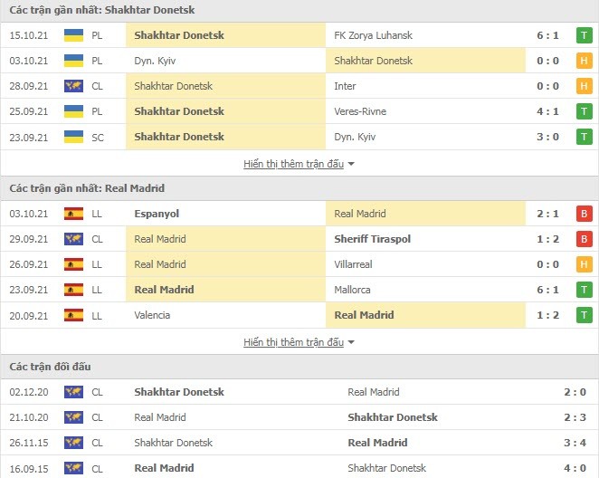This screenshot has width=599, height=478.
Task: Click the 2:3 score on 21.10.20 match
Action: [575, 417]
